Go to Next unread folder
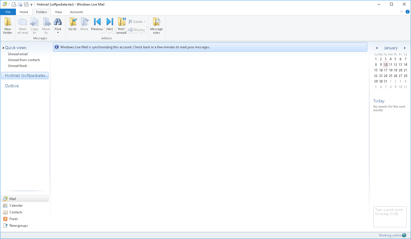Image resolution: width=411 pixels, height=239 pixels. click(x=121, y=26)
